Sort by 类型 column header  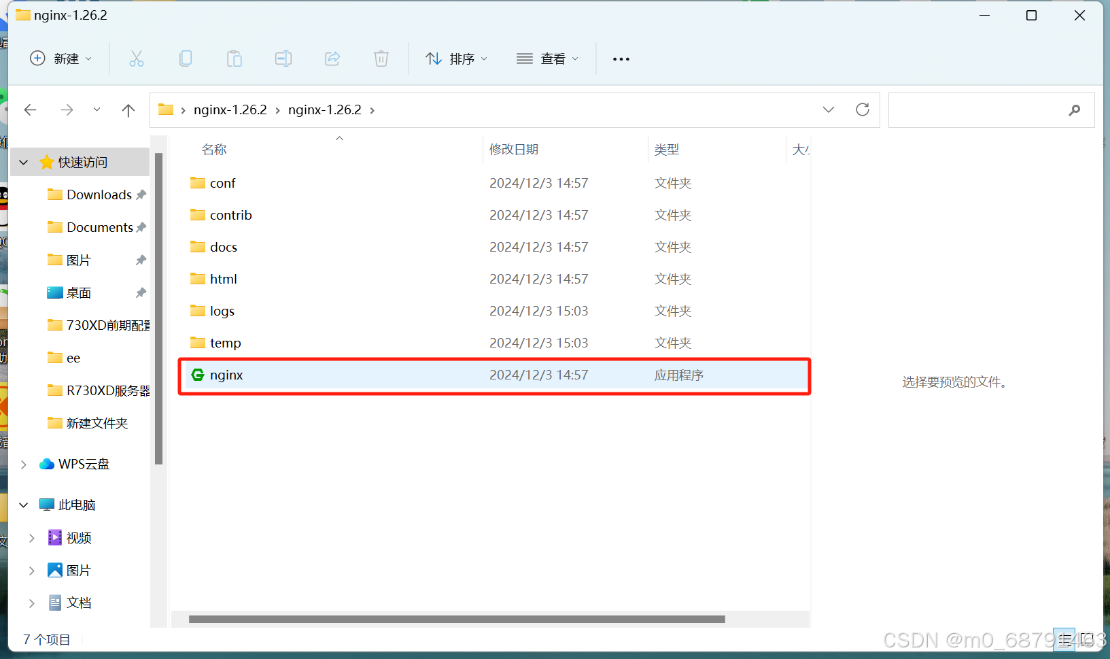[667, 149]
